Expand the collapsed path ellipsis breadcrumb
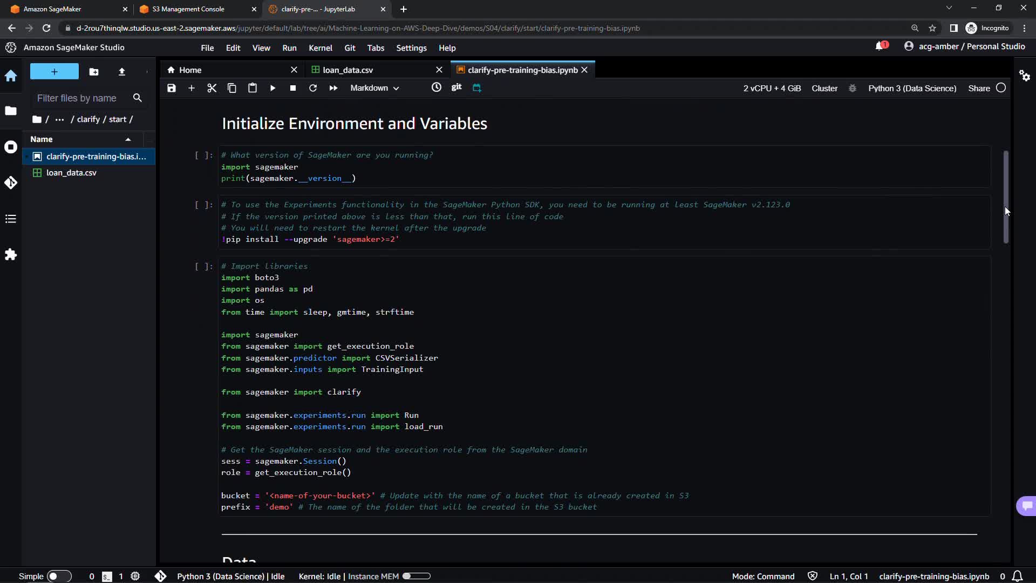1036x583 pixels. pyautogui.click(x=59, y=119)
